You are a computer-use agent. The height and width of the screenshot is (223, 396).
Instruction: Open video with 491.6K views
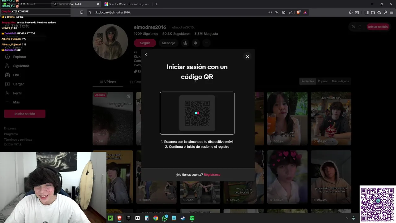[331, 118]
